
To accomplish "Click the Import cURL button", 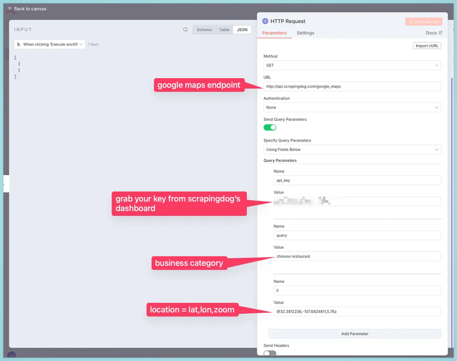I will tap(427, 46).
